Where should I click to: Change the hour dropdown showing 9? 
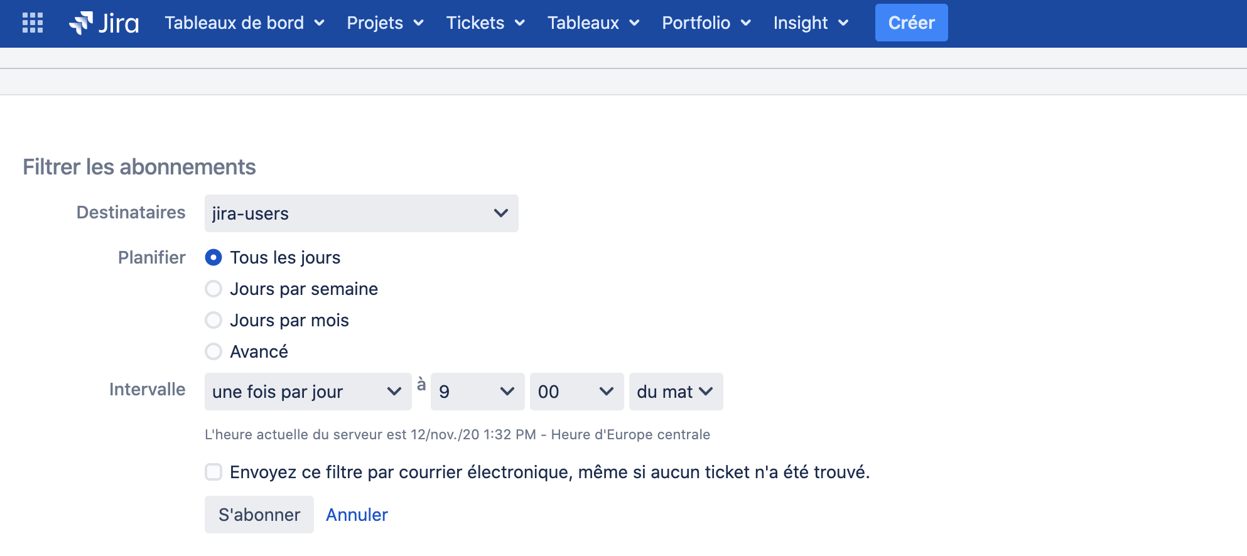click(x=477, y=392)
